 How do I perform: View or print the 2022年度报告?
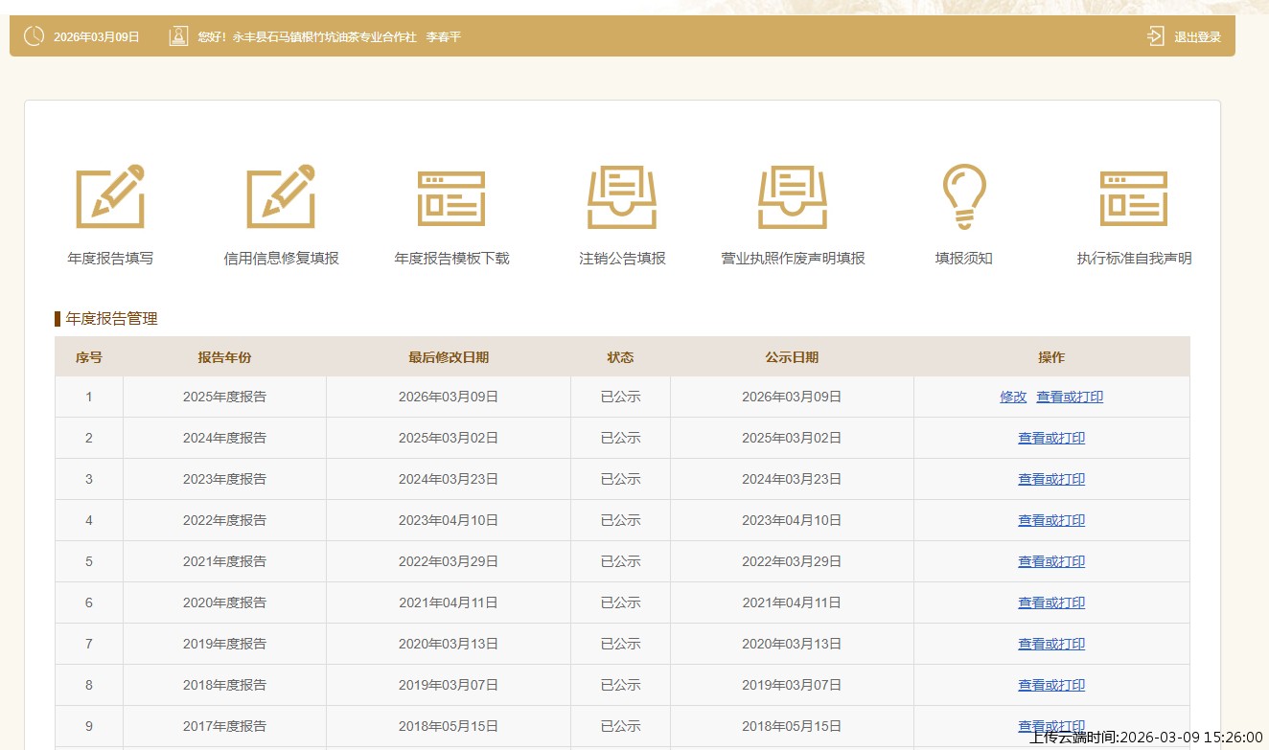pyautogui.click(x=1051, y=520)
